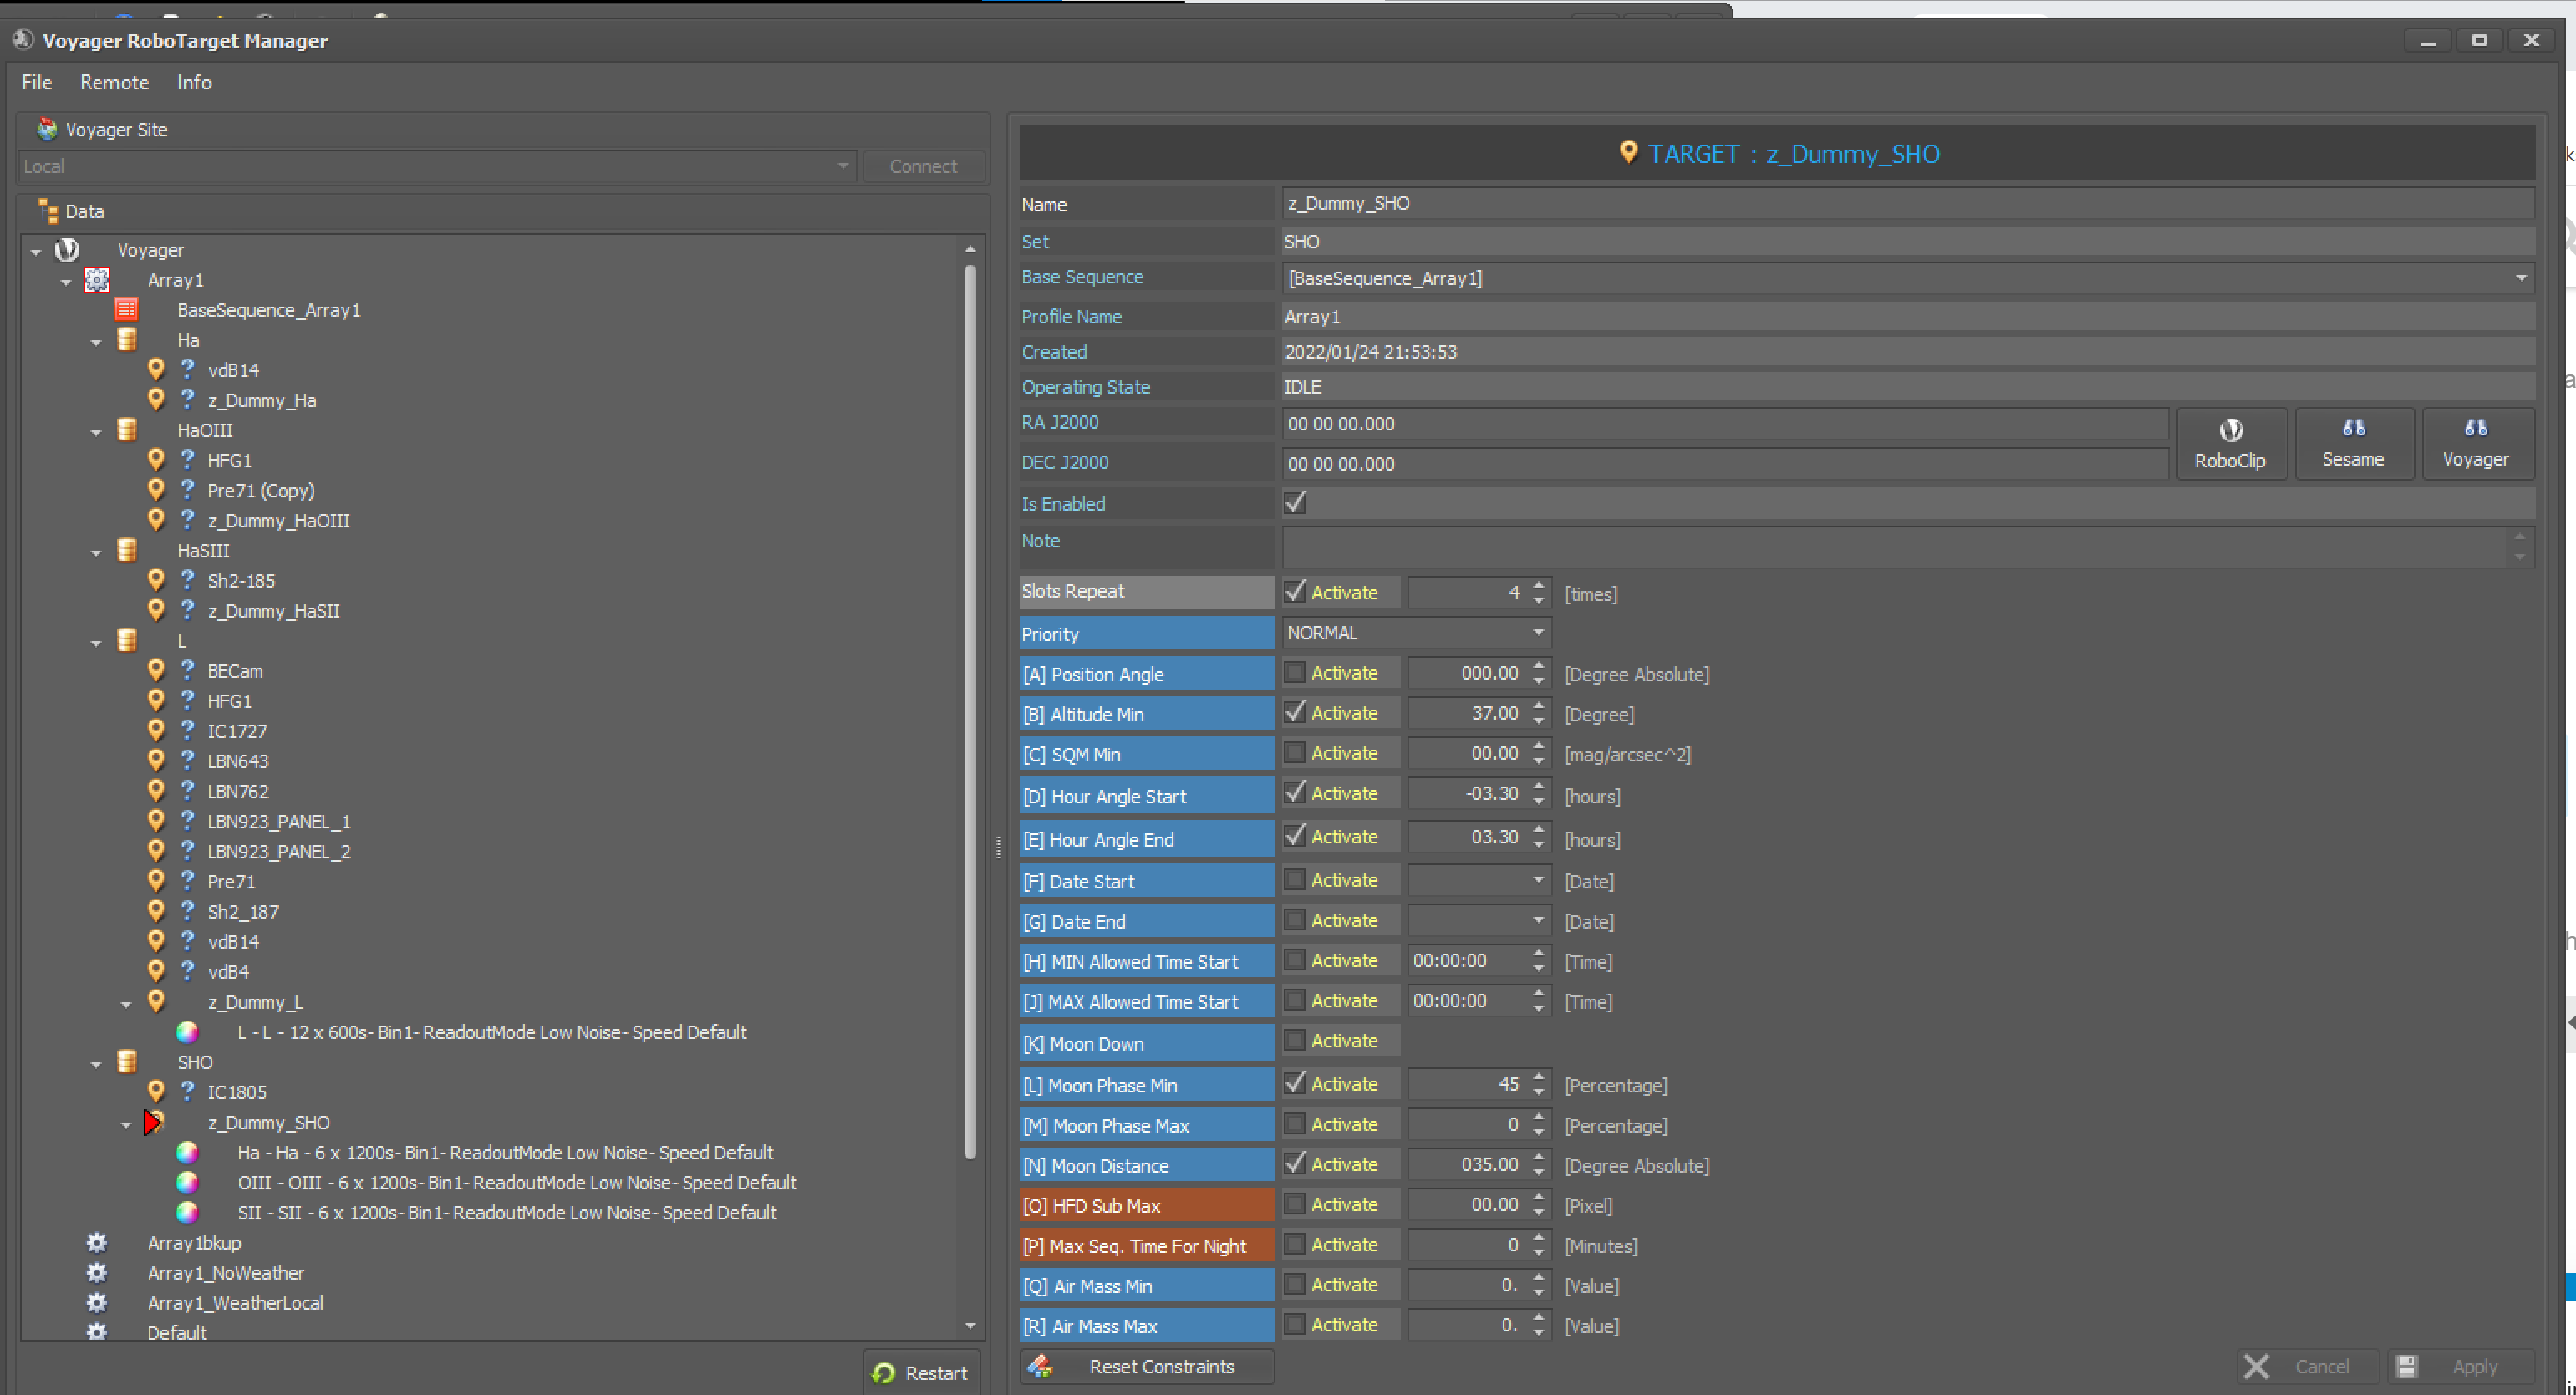Click the HaSIII set database icon

pos(127,550)
